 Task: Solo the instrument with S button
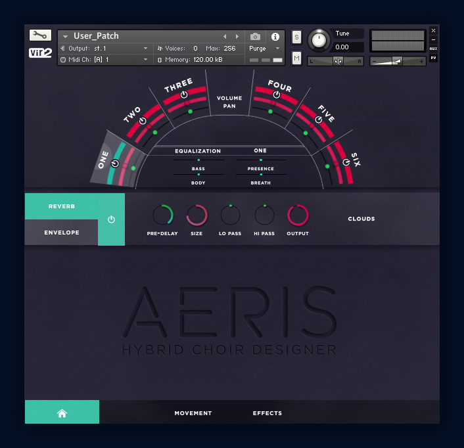click(x=296, y=37)
